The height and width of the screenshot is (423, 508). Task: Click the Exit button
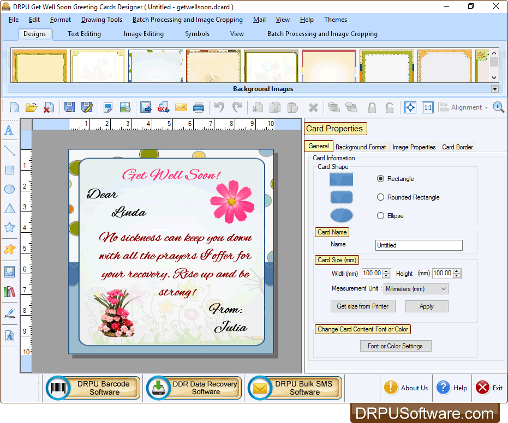tap(489, 388)
